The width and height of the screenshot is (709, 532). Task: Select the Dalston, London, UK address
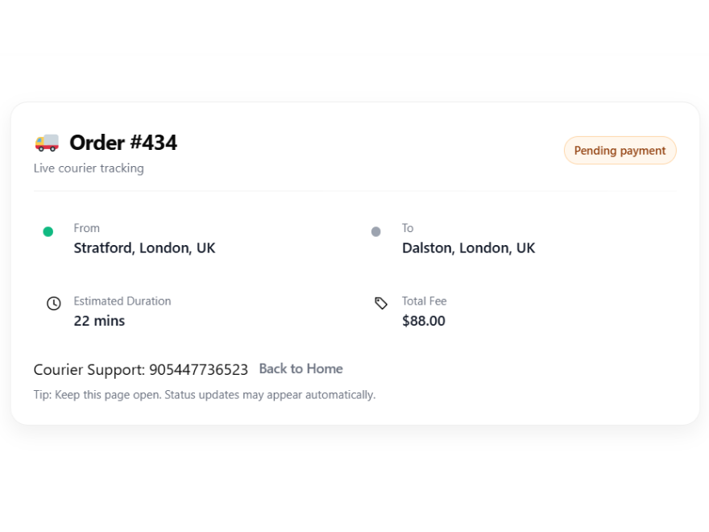(x=468, y=248)
